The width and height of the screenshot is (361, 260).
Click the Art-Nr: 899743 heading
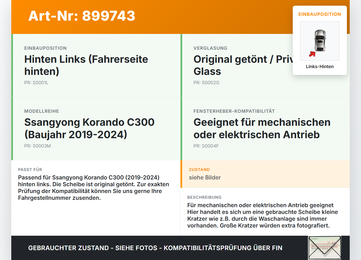click(82, 16)
